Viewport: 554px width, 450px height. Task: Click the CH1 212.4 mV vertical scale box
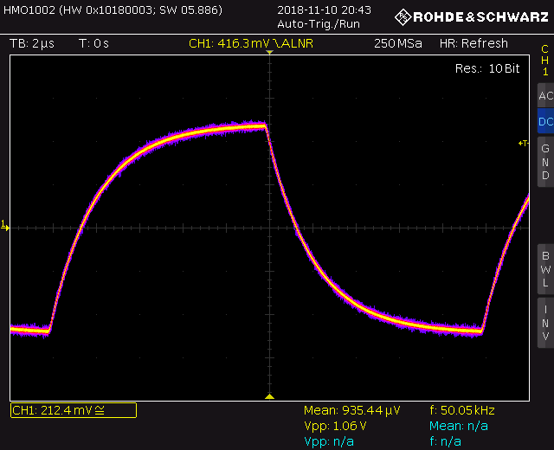click(74, 410)
